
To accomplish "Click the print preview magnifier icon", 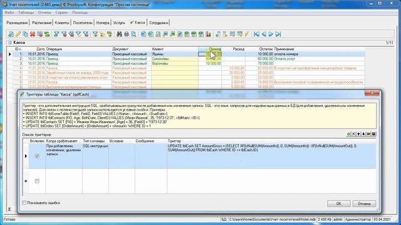I will click(x=133, y=34).
